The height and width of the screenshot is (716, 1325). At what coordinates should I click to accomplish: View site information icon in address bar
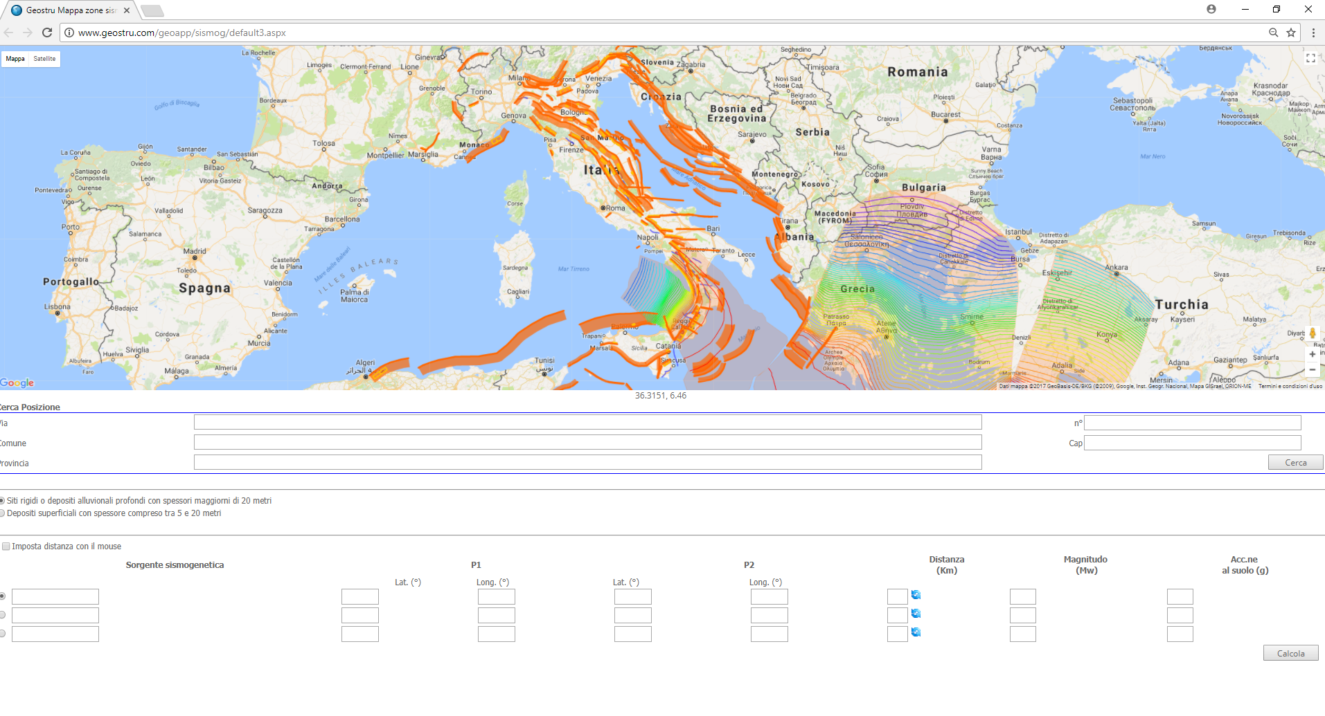point(69,33)
